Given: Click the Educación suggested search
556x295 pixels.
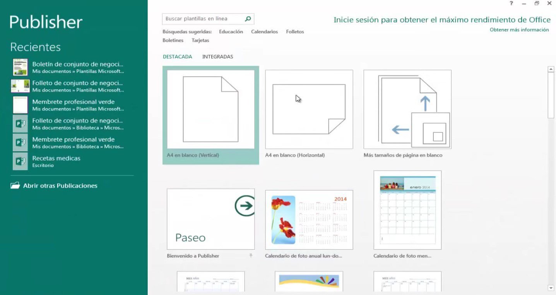Looking at the screenshot, I should [231, 32].
